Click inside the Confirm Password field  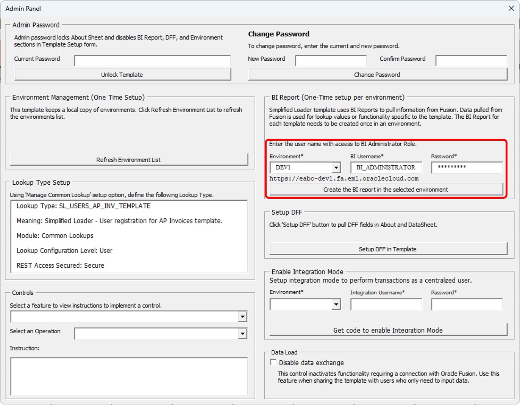(x=471, y=60)
